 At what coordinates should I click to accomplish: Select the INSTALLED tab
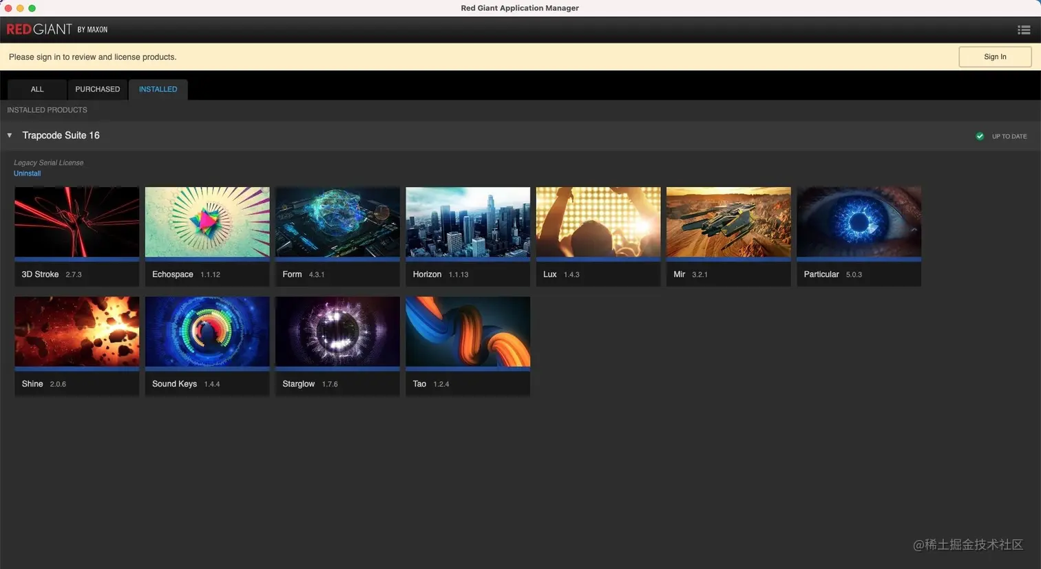[158, 89]
